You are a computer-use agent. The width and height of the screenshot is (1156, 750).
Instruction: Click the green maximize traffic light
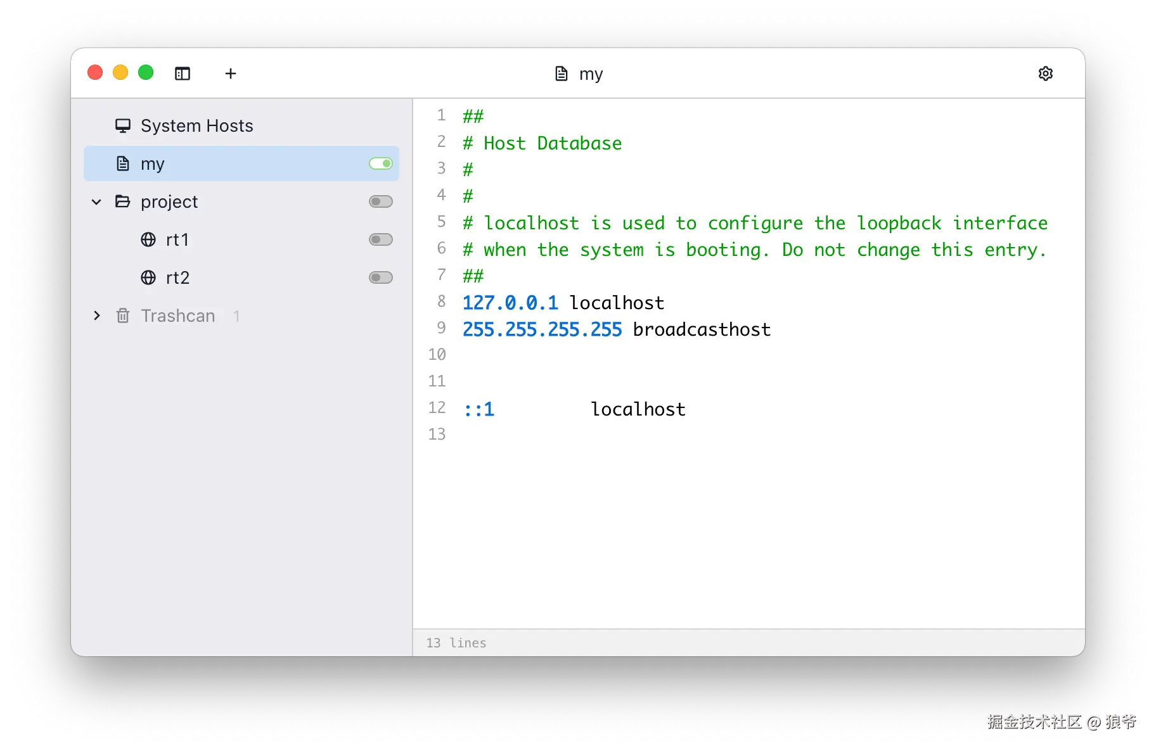click(146, 72)
